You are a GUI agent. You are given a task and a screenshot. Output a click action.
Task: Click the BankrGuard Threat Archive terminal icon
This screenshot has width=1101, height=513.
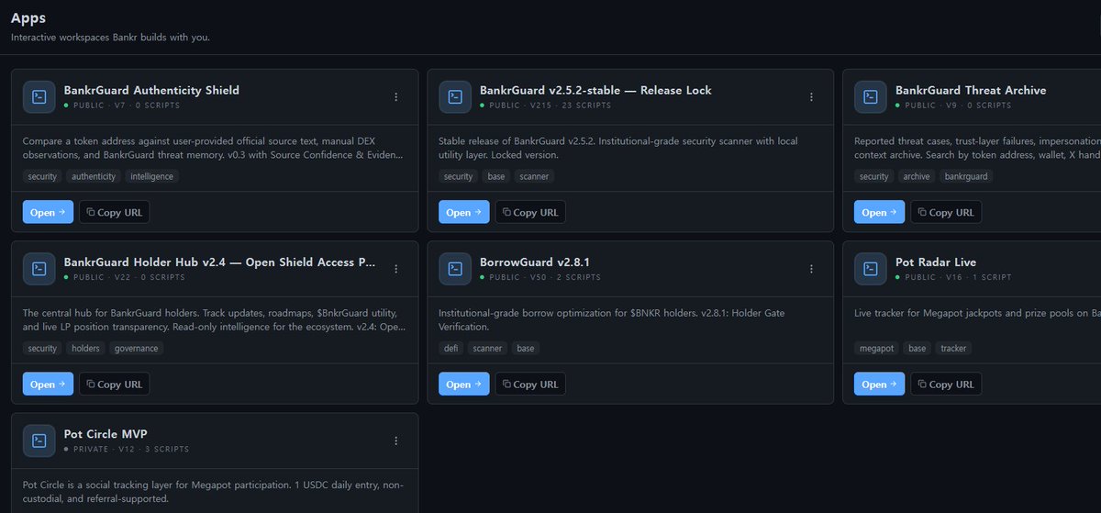tap(871, 97)
